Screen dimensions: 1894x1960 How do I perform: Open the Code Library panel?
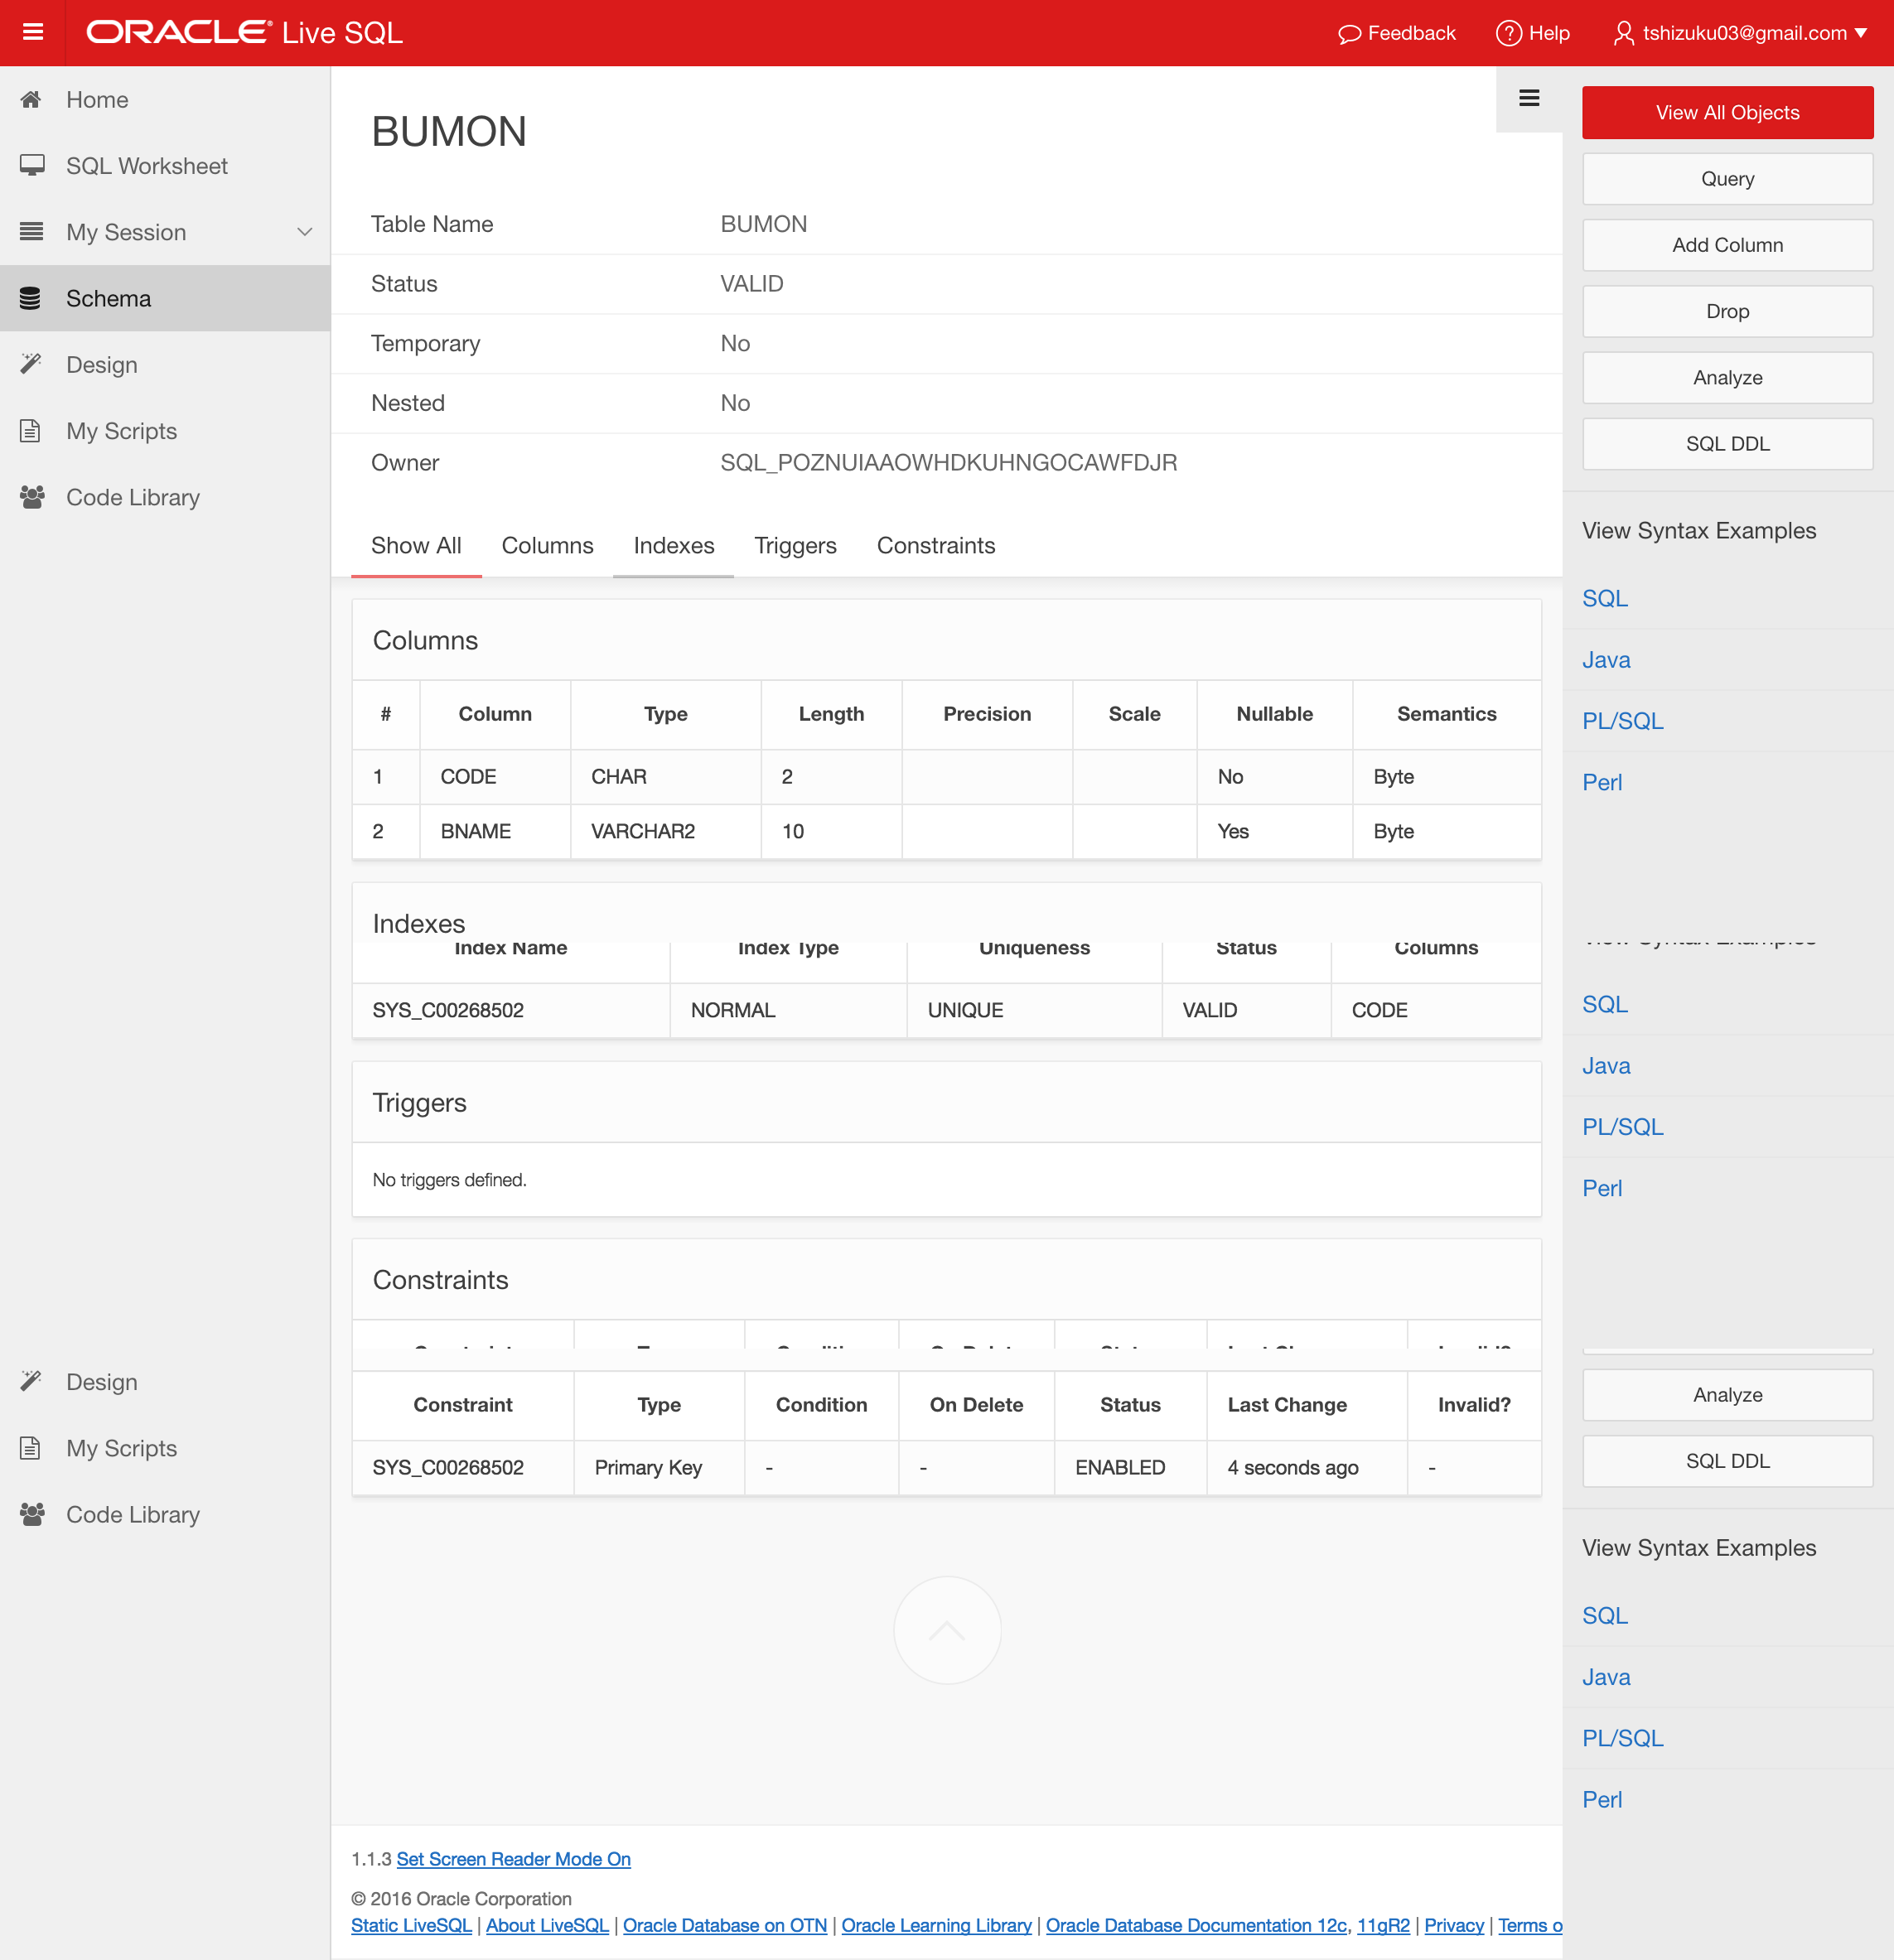[x=33, y=496]
